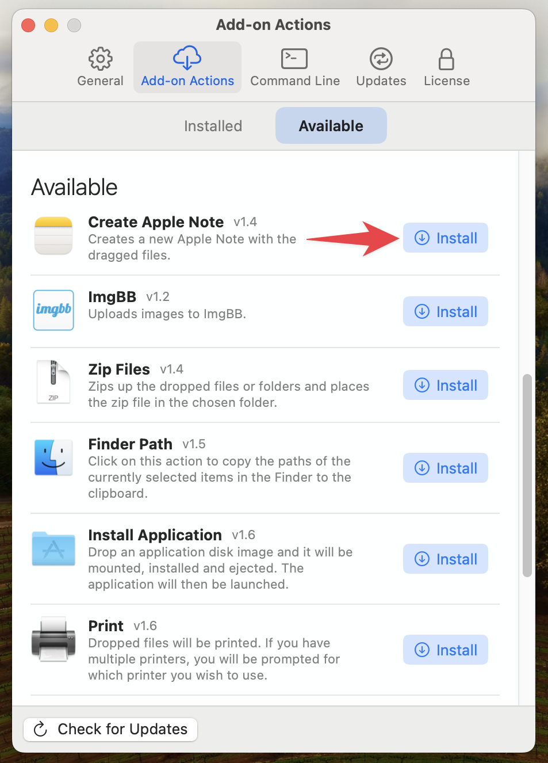Click Check for Updates button
The width and height of the screenshot is (548, 763).
click(x=110, y=729)
